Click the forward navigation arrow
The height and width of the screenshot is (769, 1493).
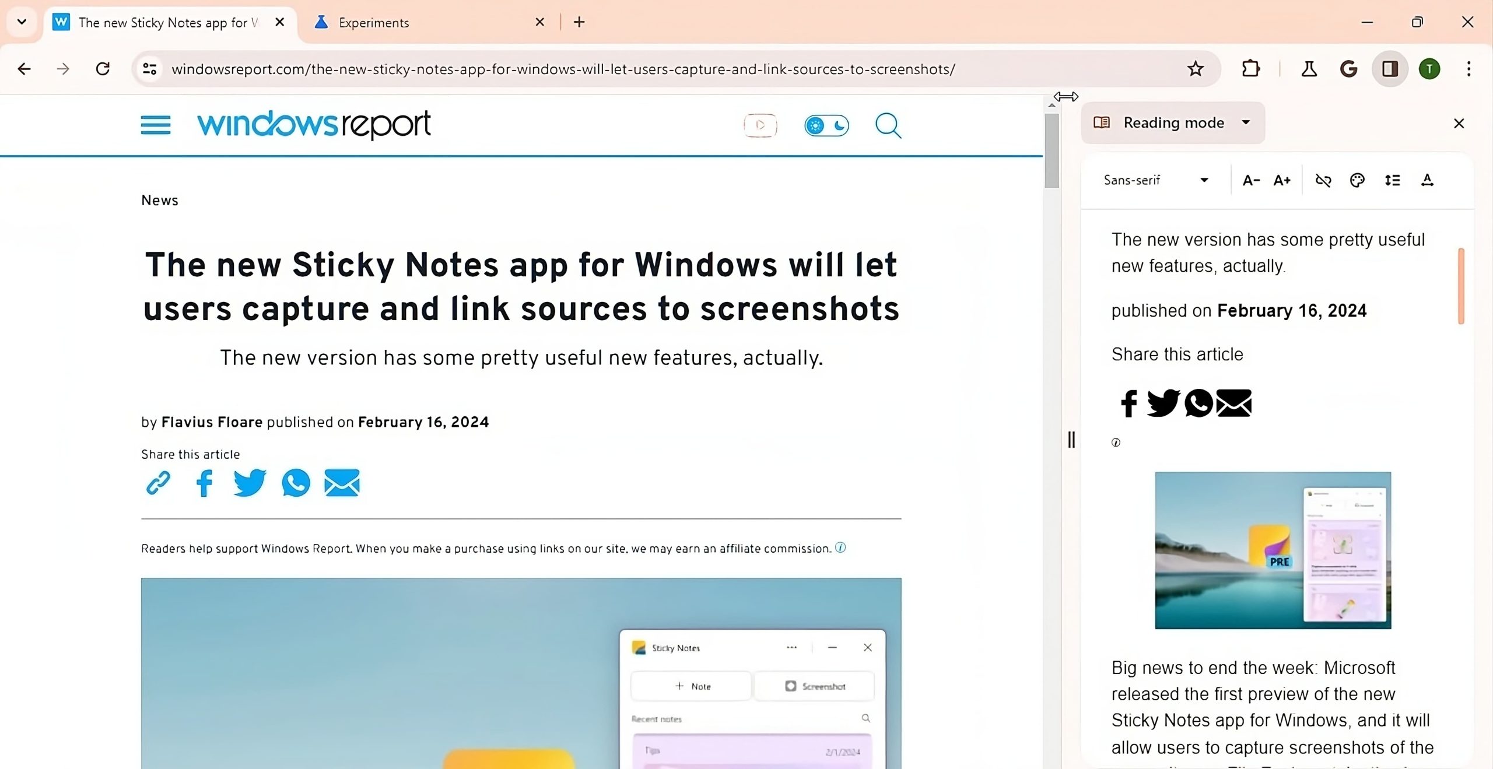pyautogui.click(x=63, y=69)
